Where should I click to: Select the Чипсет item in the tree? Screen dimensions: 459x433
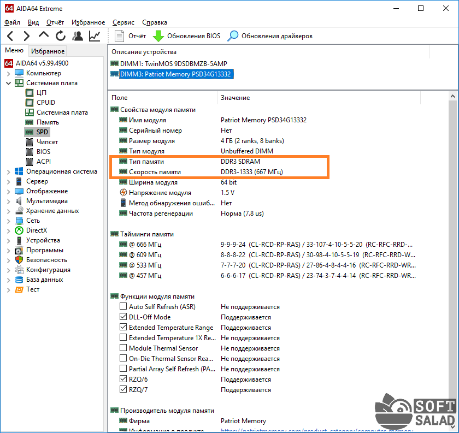(47, 142)
